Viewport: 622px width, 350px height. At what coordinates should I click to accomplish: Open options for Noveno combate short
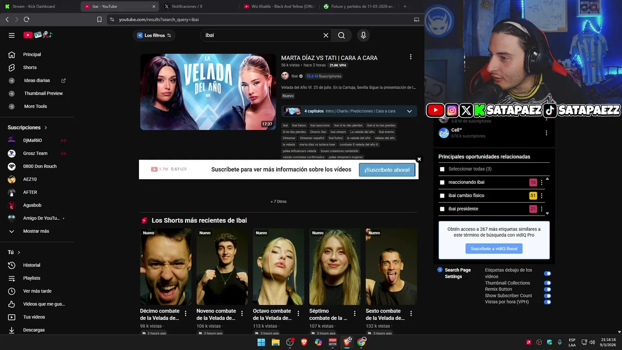(x=242, y=314)
